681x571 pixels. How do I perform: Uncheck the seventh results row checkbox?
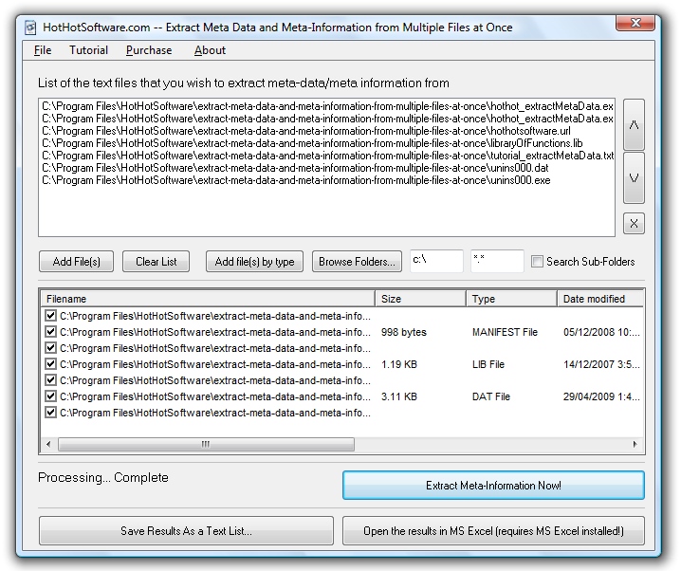tap(51, 412)
